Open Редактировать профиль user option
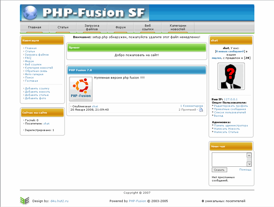 tap(231, 106)
